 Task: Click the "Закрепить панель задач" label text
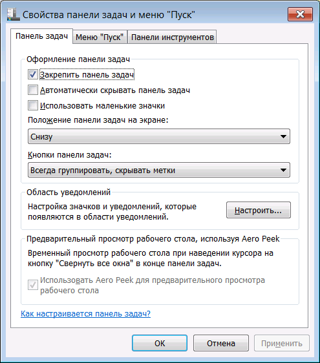87,75
